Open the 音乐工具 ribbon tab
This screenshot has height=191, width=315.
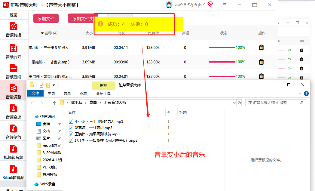click(103, 93)
